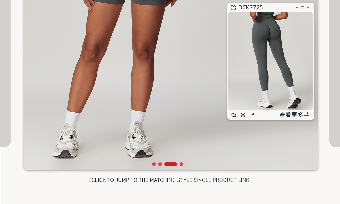Close the DCK7725 popup window

308,7
